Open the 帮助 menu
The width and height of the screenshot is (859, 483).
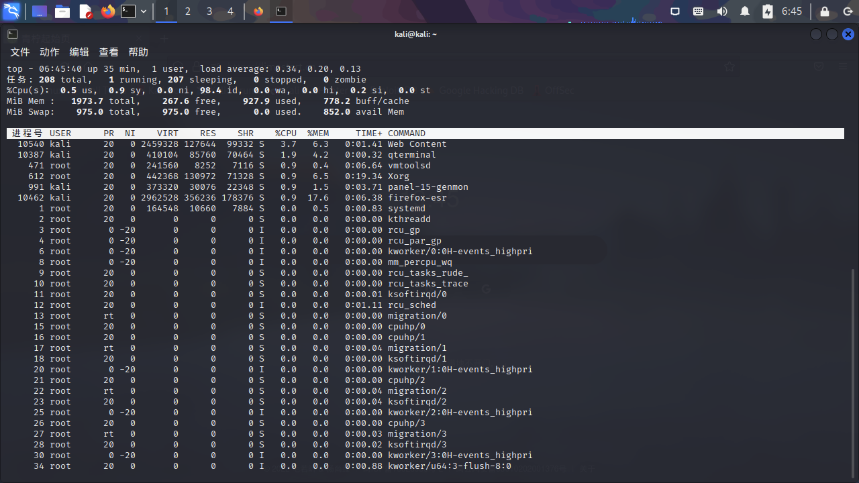138,52
